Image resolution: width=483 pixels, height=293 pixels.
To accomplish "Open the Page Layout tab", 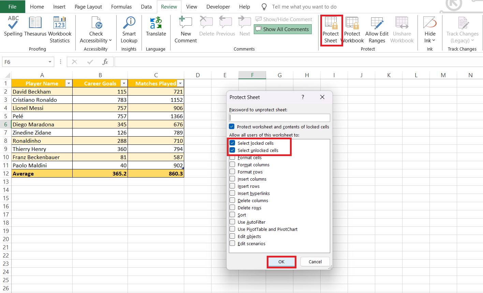I will click(88, 6).
